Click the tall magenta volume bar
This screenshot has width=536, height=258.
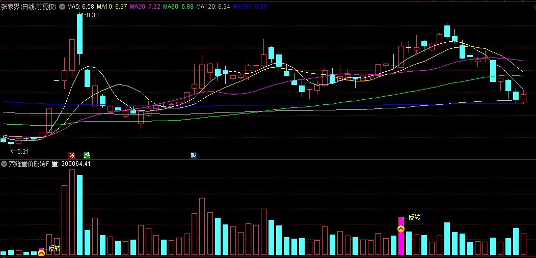tap(401, 236)
